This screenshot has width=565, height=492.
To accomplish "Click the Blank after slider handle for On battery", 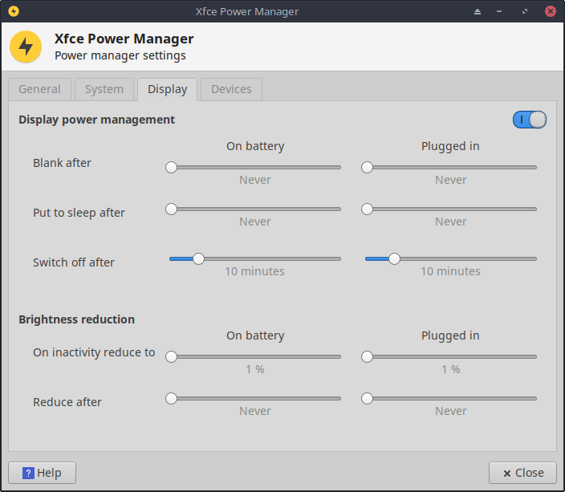I will (171, 167).
